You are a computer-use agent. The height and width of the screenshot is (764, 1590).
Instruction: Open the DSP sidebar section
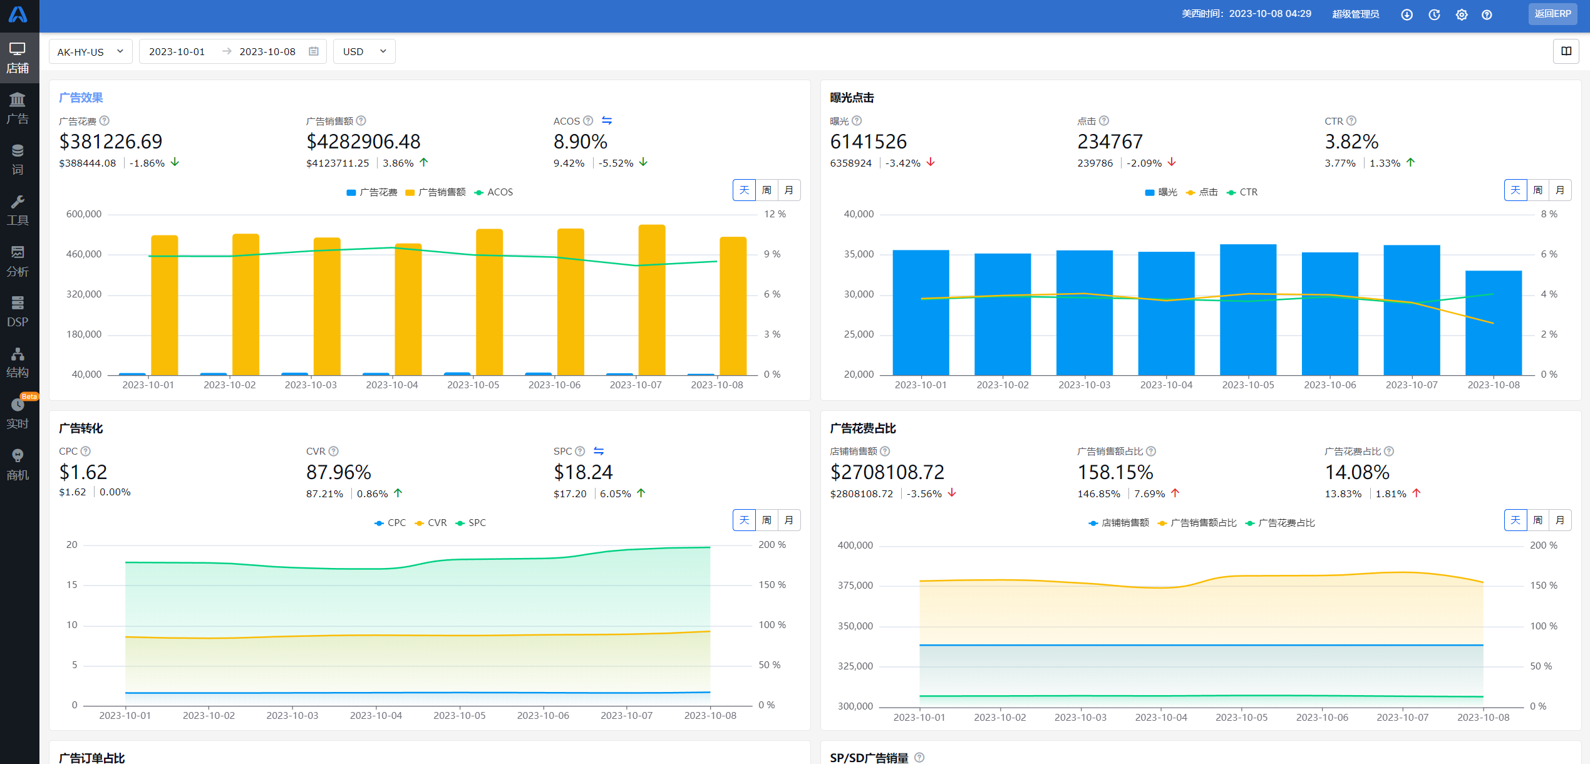point(18,312)
